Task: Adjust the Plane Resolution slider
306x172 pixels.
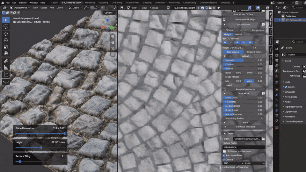Action: [40, 134]
